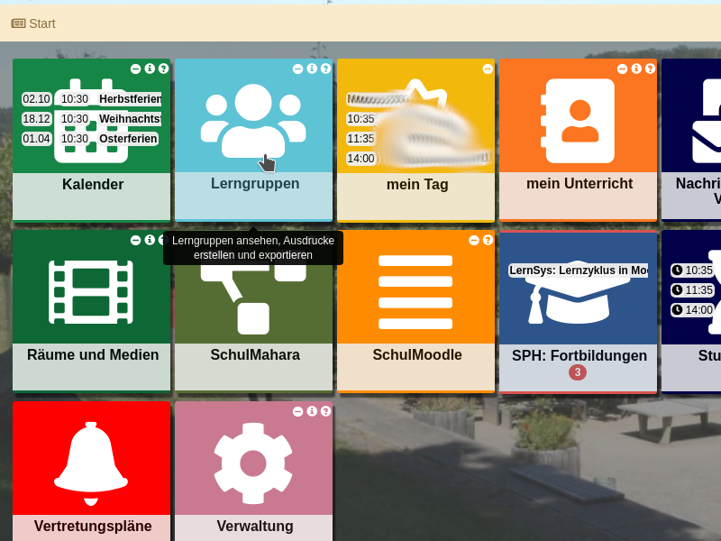Image resolution: width=721 pixels, height=541 pixels.
Task: Click the Herbstferien calendar entry
Action: click(x=129, y=99)
